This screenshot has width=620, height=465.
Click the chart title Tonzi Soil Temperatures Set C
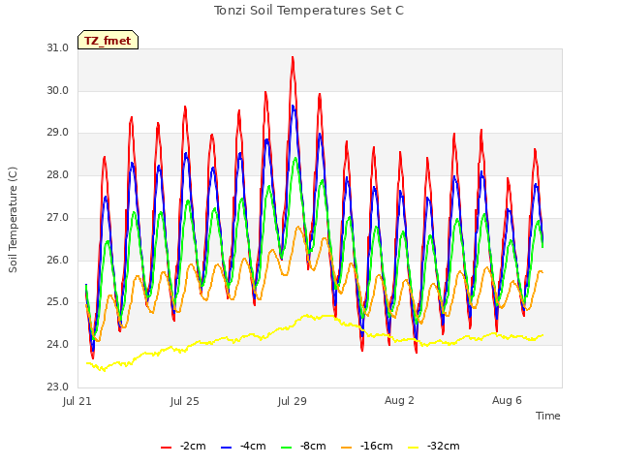tap(309, 11)
